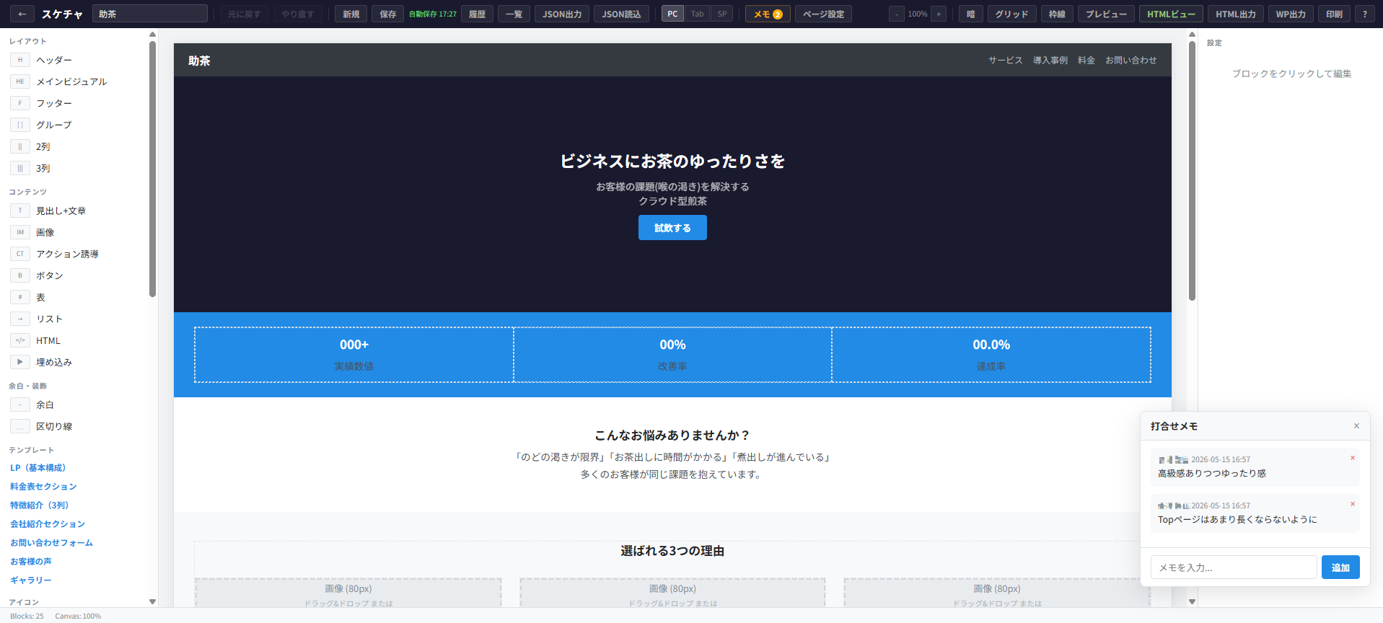Add the グループ block

pyautogui.click(x=54, y=125)
